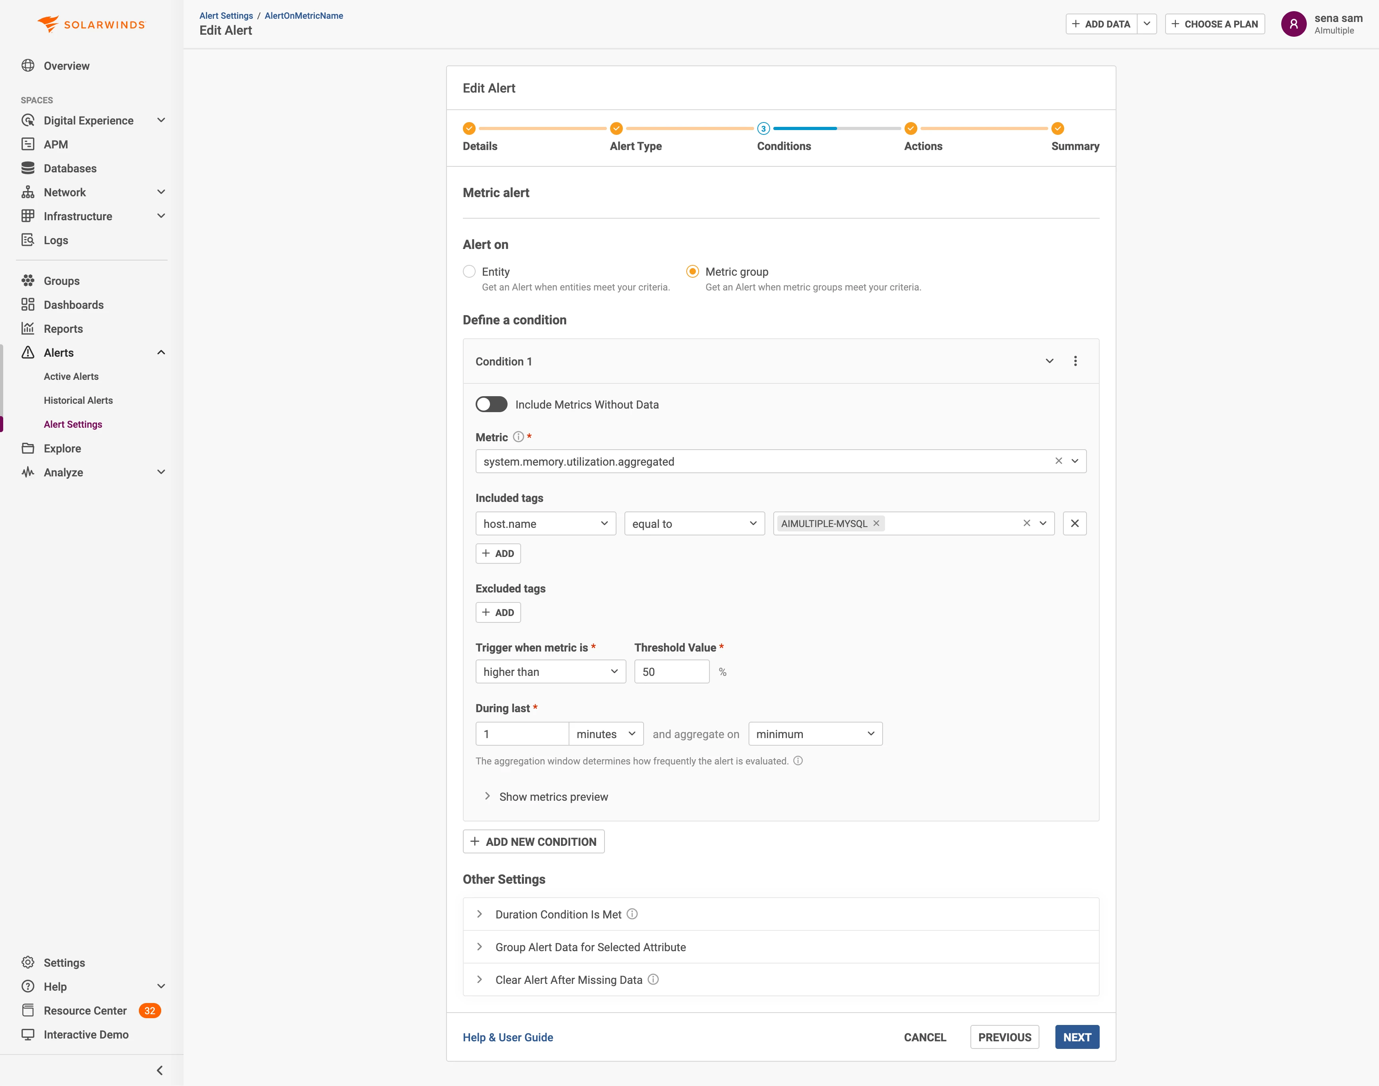Select the Entity radio button
The width and height of the screenshot is (1379, 1086).
[x=469, y=271]
